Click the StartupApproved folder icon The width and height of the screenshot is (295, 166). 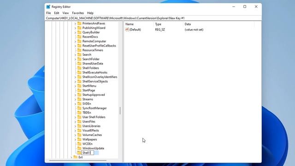(x=79, y=95)
